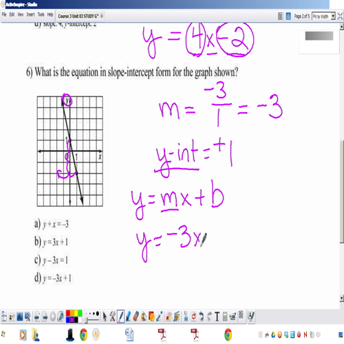Open the Windows Start button
Viewport: 344px width, 344px height.
point(3,334)
